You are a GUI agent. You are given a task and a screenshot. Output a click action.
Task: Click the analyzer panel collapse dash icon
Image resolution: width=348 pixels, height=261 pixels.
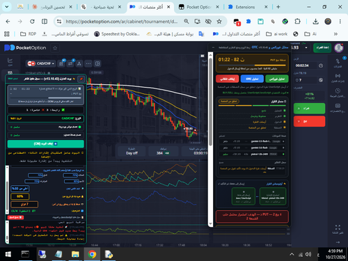[213, 47]
